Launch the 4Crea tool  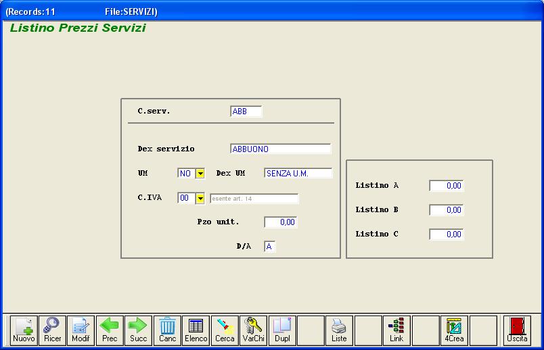click(454, 330)
